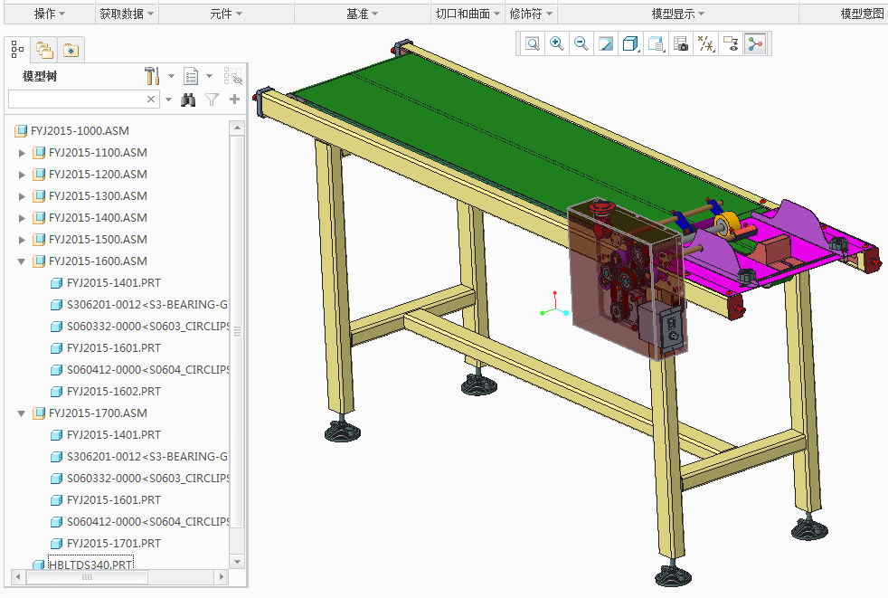Click the Refit zoom icon

(x=533, y=43)
